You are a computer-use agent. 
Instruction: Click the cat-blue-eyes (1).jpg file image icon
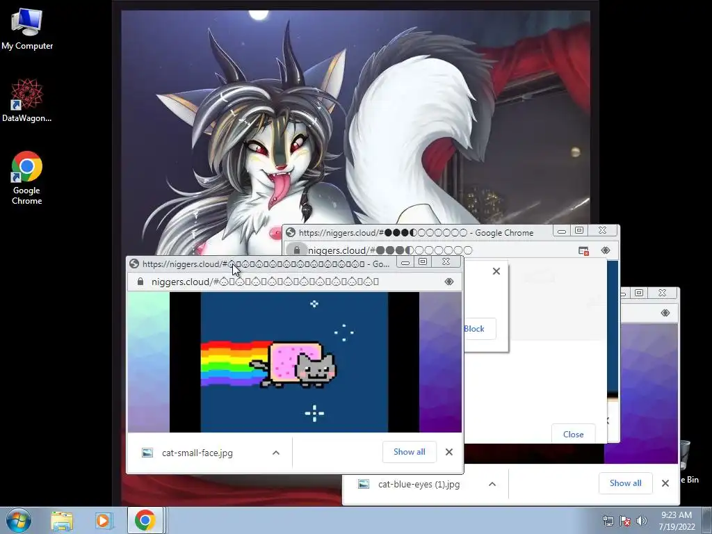[x=363, y=484]
